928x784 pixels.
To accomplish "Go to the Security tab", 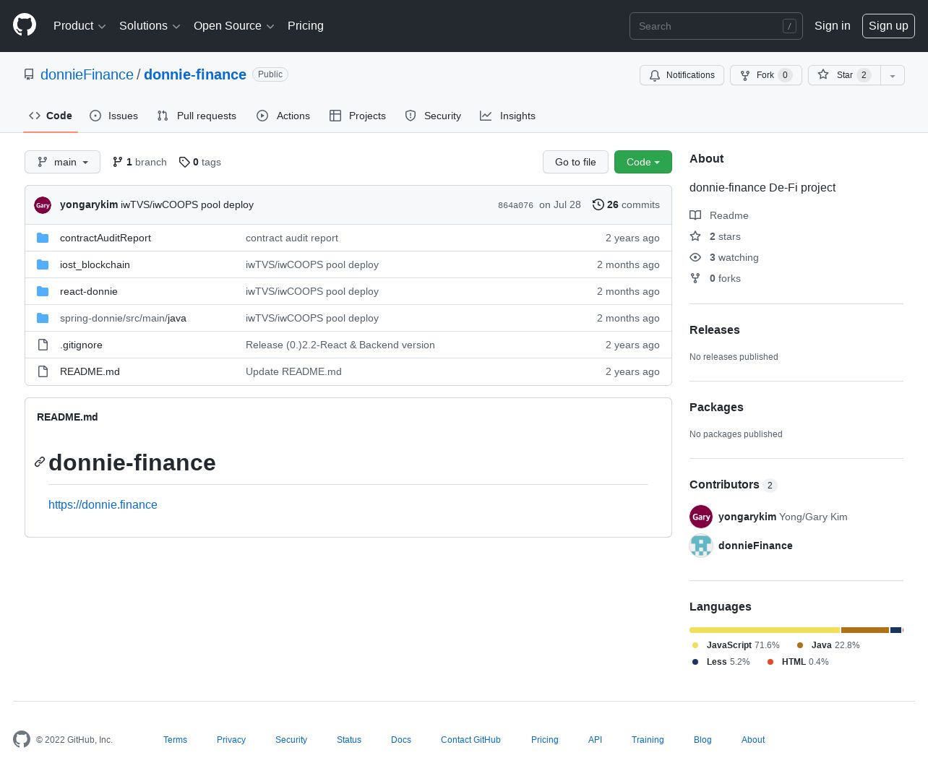I will point(433,116).
